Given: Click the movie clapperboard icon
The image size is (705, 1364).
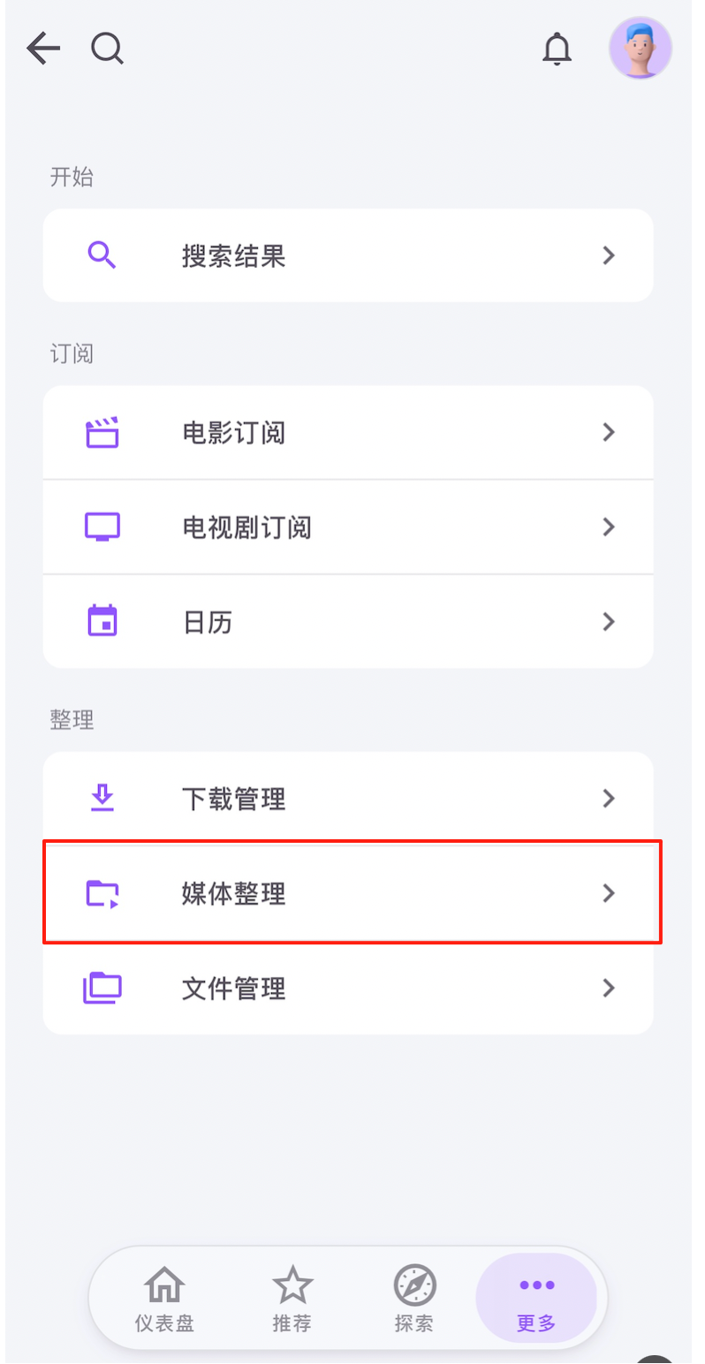Looking at the screenshot, I should coord(102,433).
